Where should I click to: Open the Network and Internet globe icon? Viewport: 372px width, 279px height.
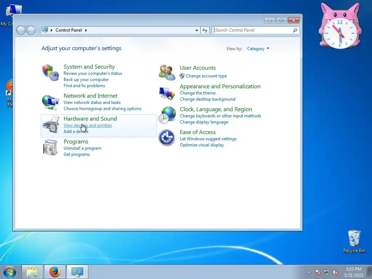coord(50,102)
